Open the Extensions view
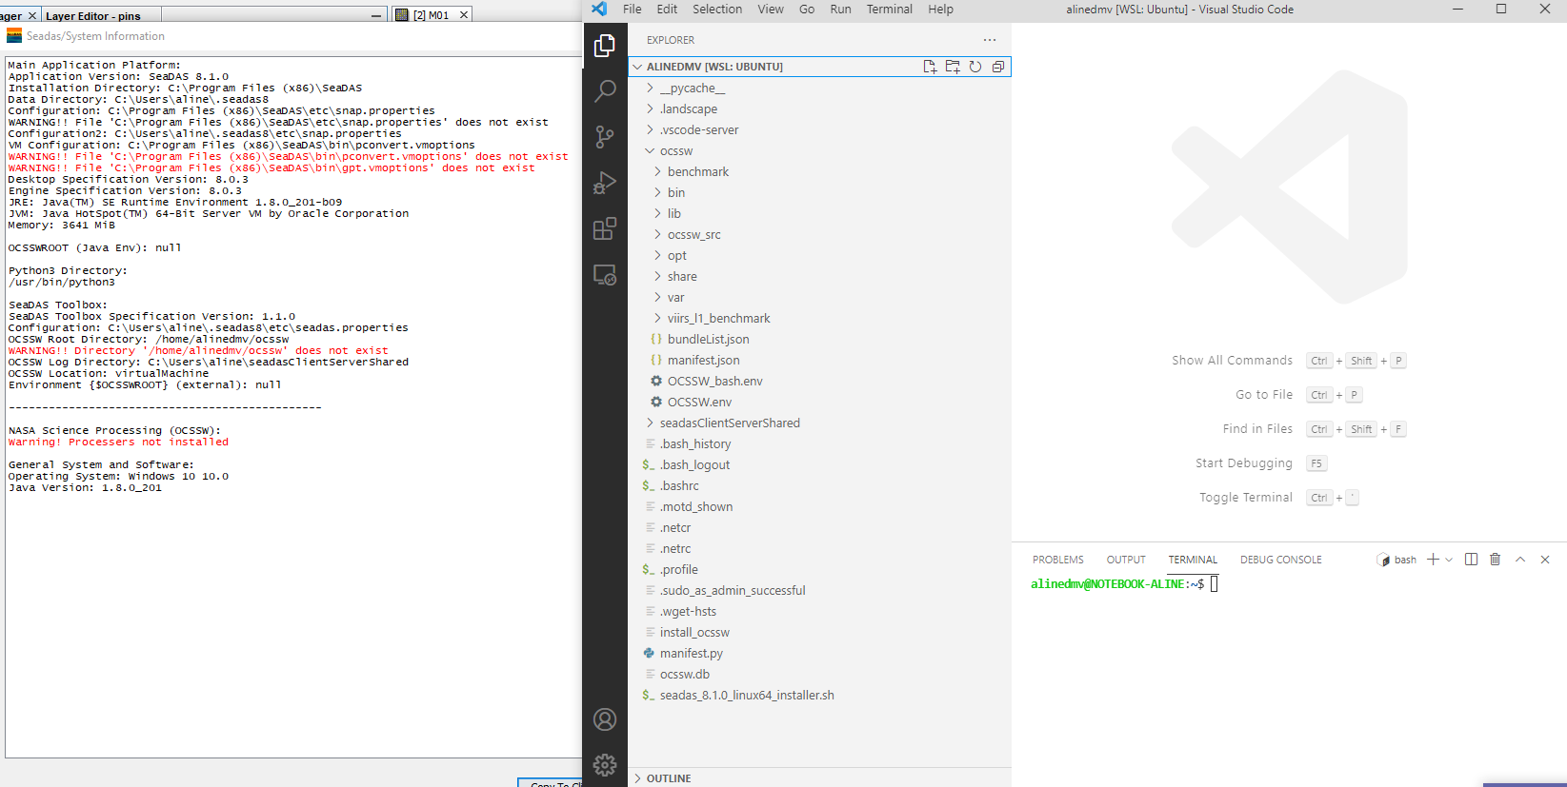1567x787 pixels. [605, 228]
